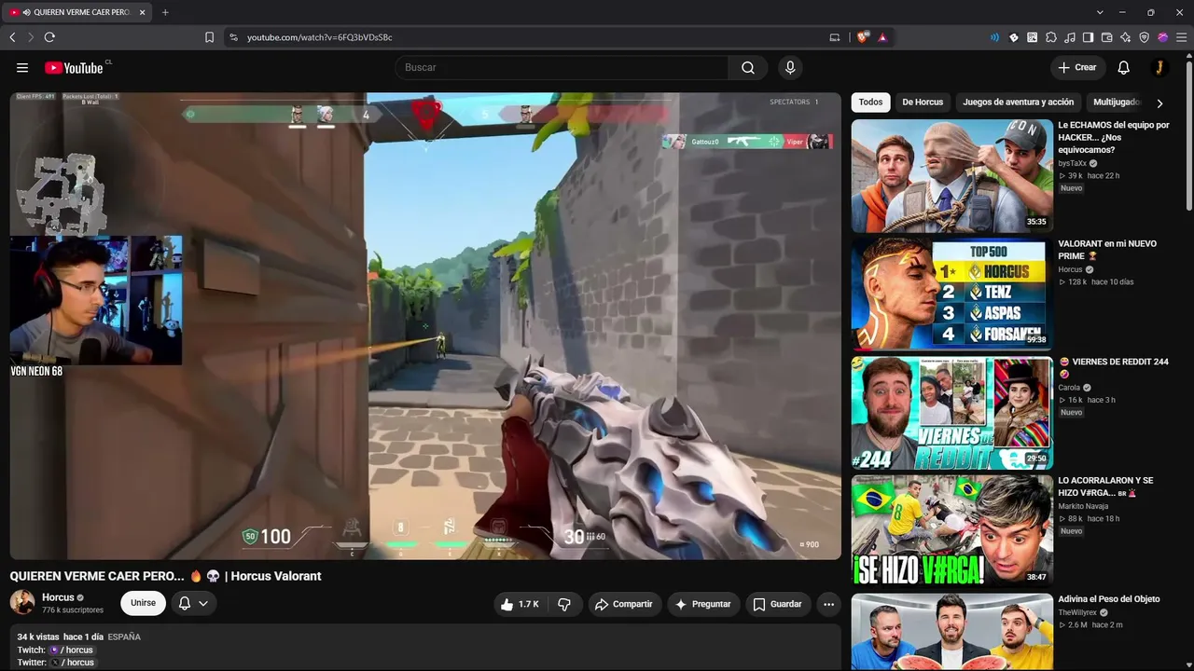The image size is (1194, 671).
Task: Open Leo AI sparkle icon
Action: click(1126, 37)
